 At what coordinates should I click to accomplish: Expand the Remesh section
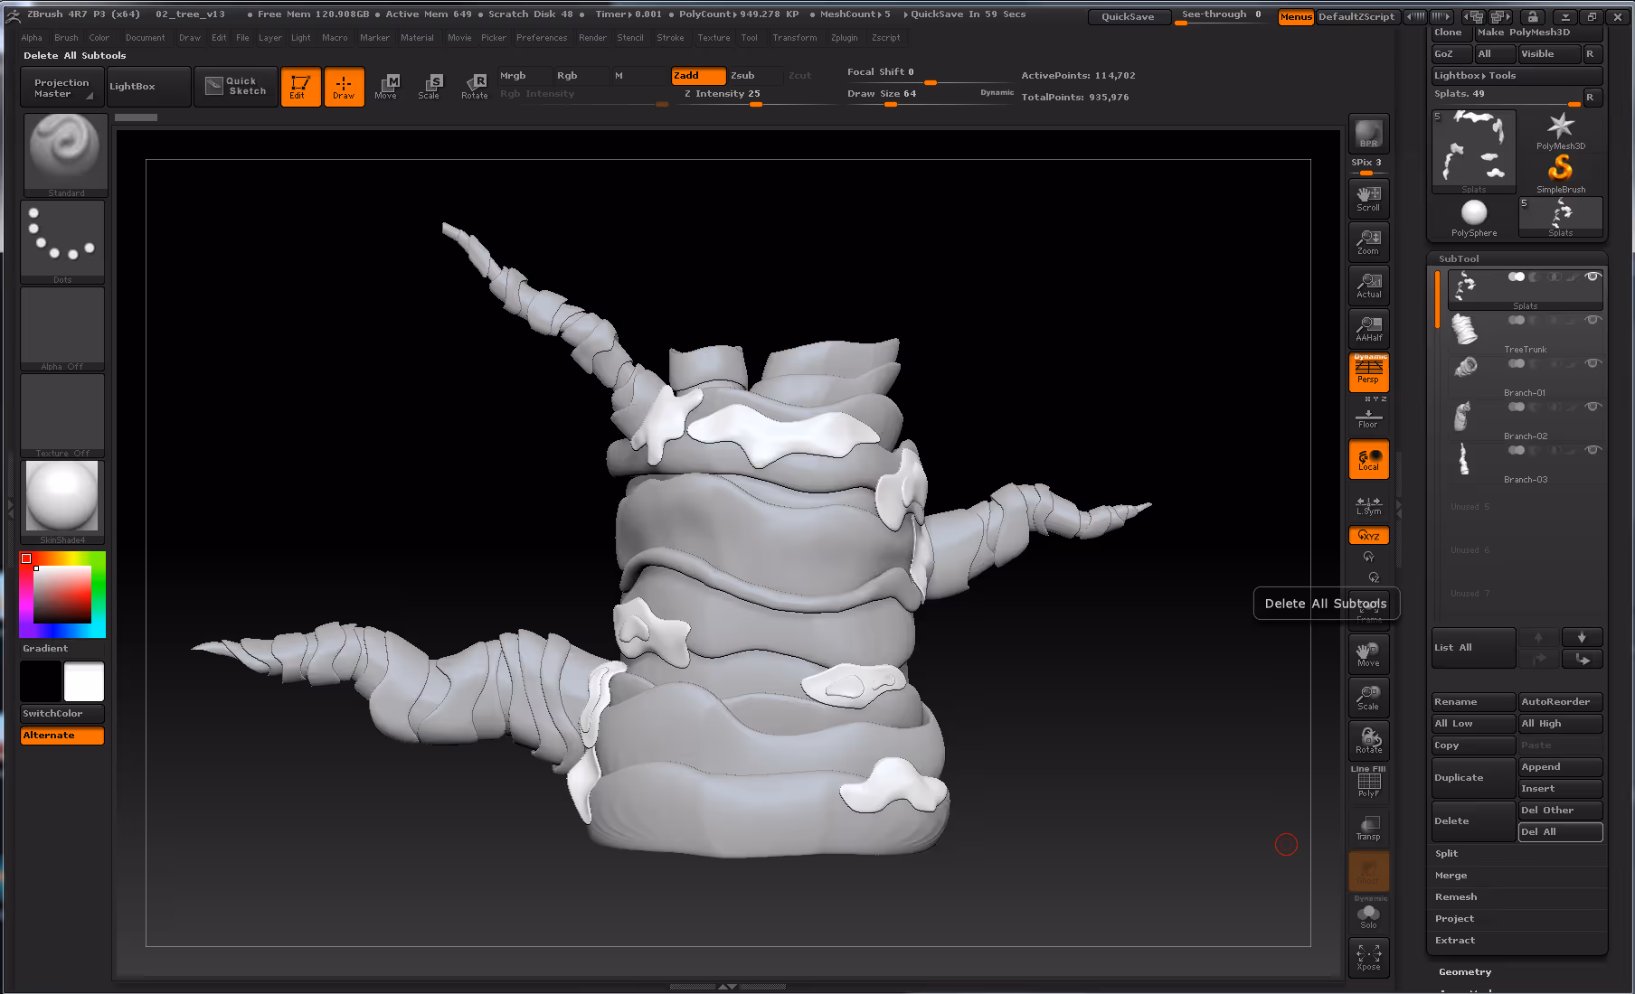[1456, 897]
